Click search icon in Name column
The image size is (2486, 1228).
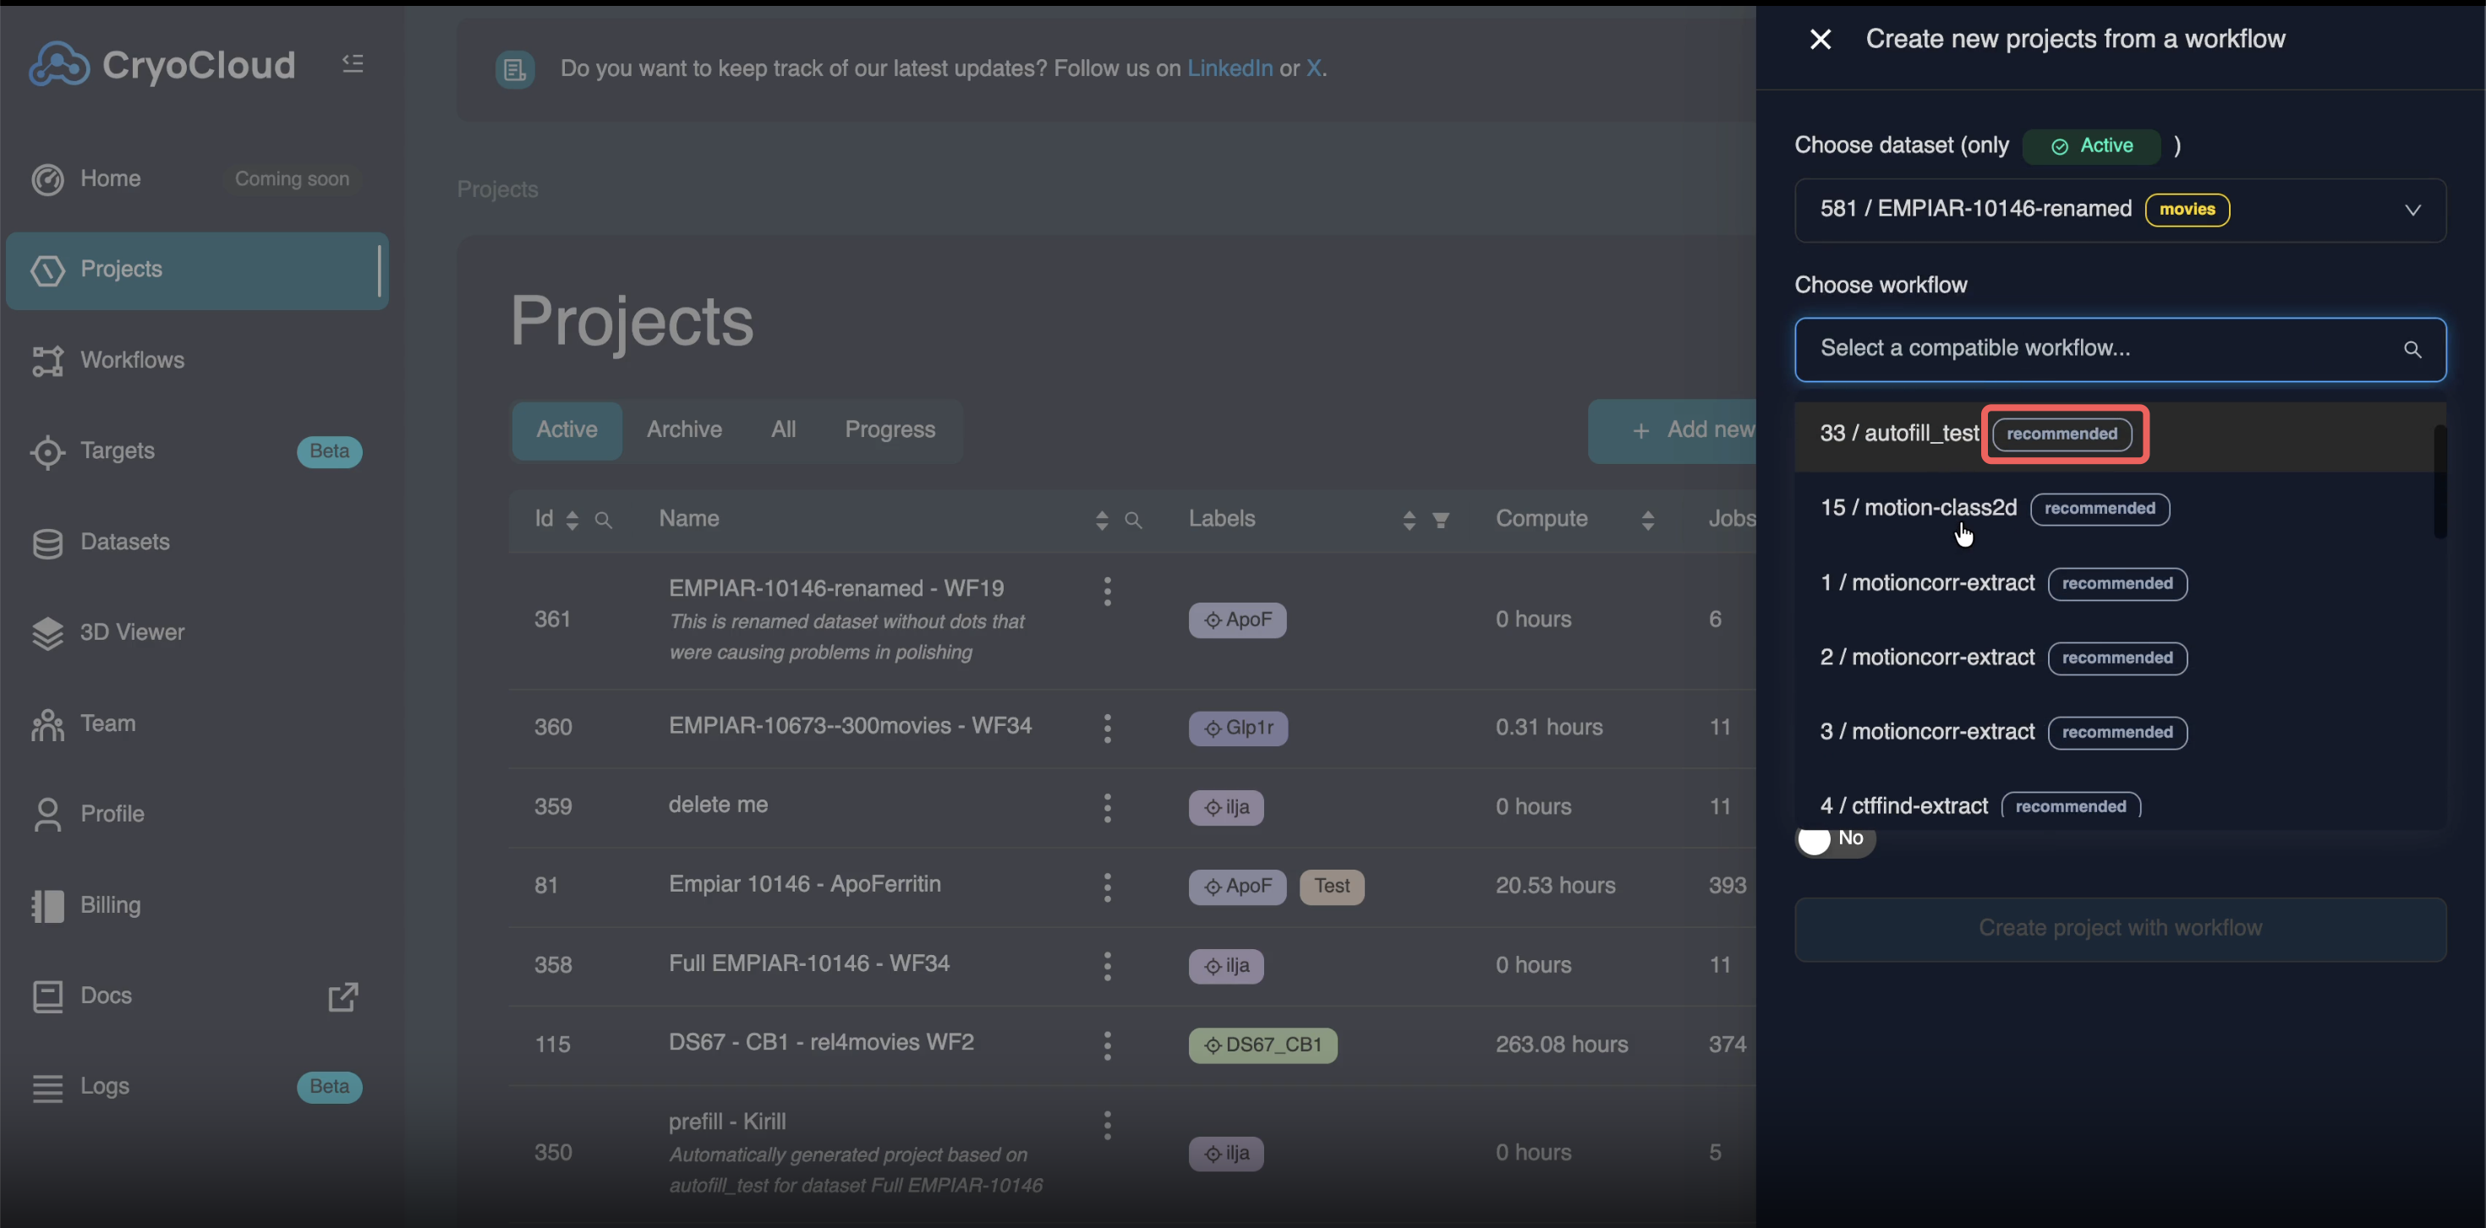click(1133, 521)
